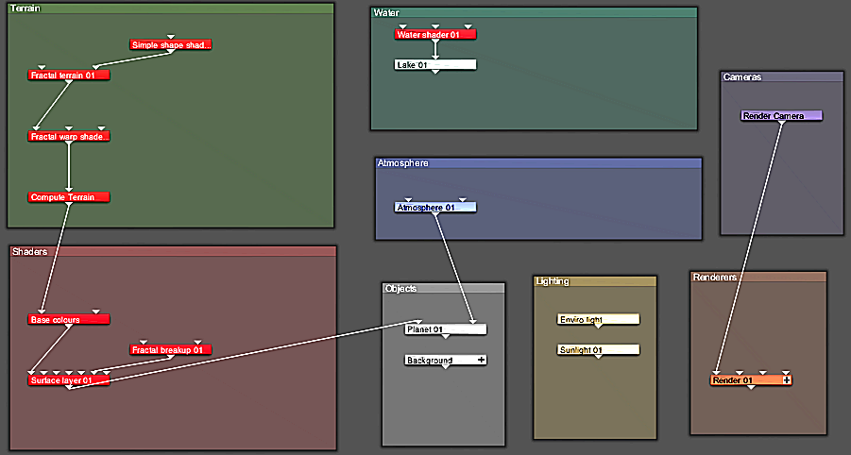This screenshot has height=455, width=851.
Task: Select the Lighting group title bar
Action: (x=594, y=281)
